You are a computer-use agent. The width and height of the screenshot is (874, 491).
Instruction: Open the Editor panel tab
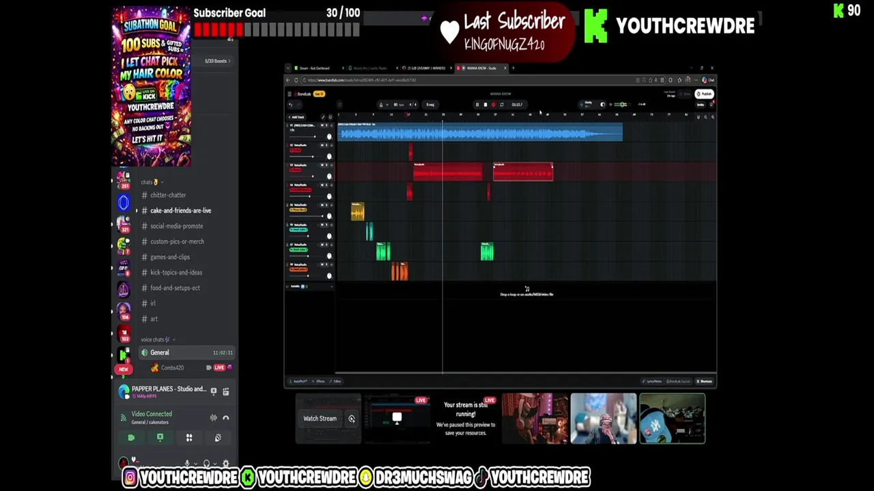335,381
